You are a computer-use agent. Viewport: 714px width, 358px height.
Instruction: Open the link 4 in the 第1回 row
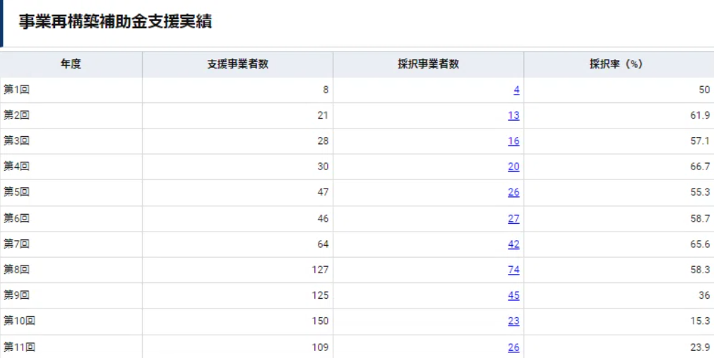click(x=516, y=90)
